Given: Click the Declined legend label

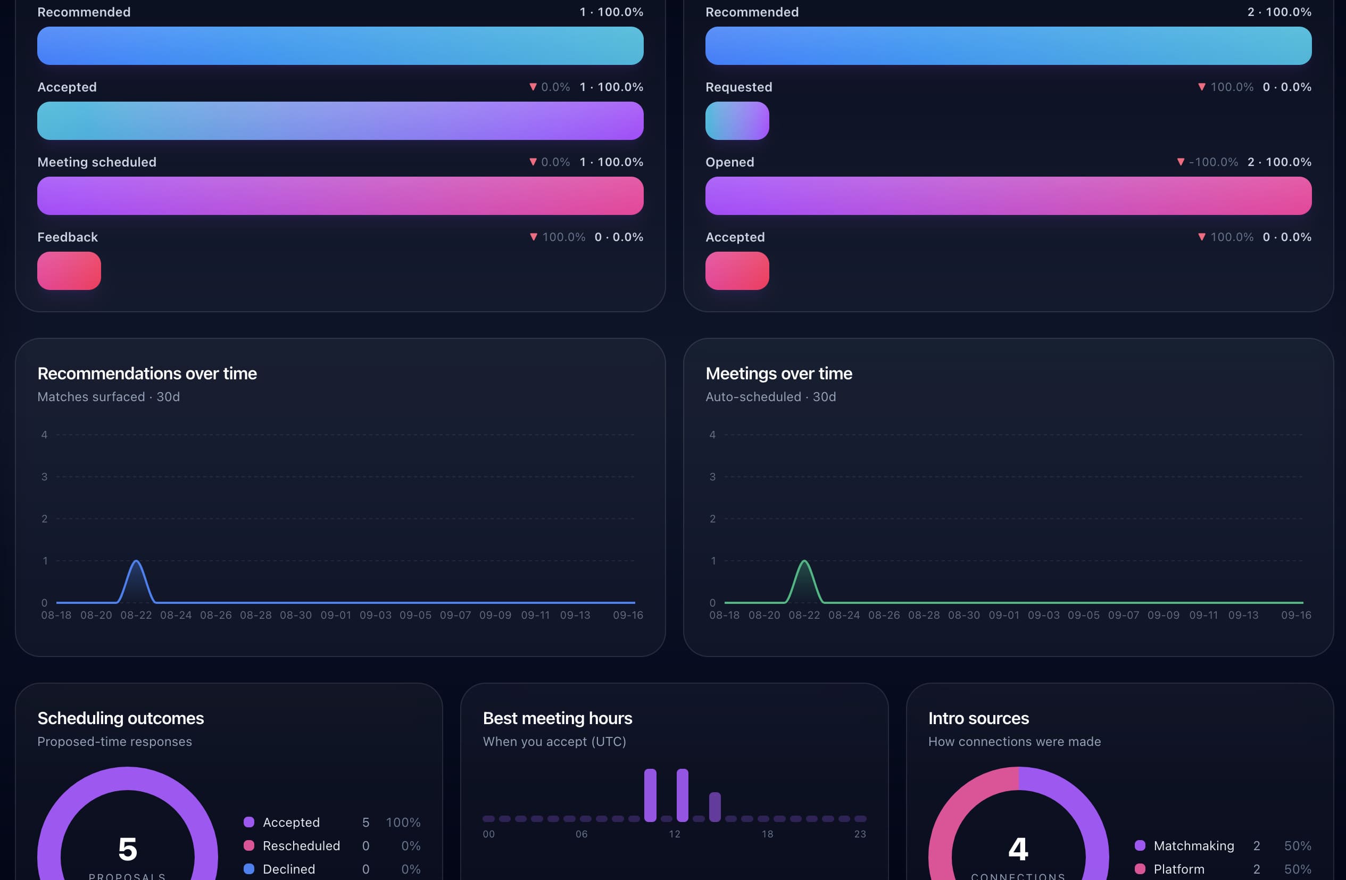Looking at the screenshot, I should (x=289, y=869).
